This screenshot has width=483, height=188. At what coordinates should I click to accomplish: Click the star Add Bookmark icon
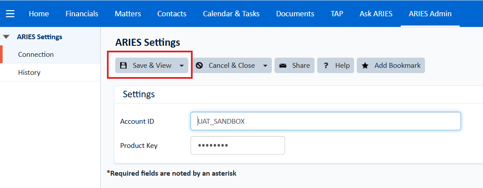tap(365, 65)
